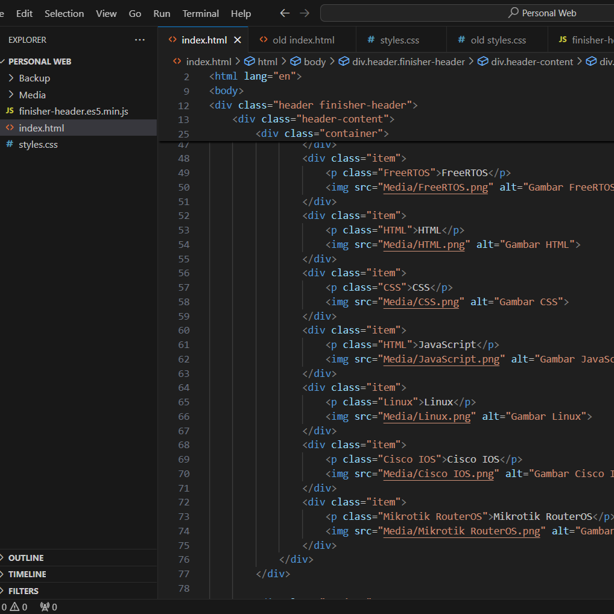The width and height of the screenshot is (614, 614).
Task: Follow the Media/FreeRTOS.png link
Action: (435, 187)
